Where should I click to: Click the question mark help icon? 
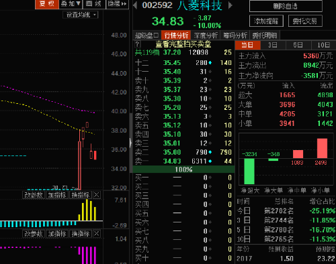click(137, 44)
